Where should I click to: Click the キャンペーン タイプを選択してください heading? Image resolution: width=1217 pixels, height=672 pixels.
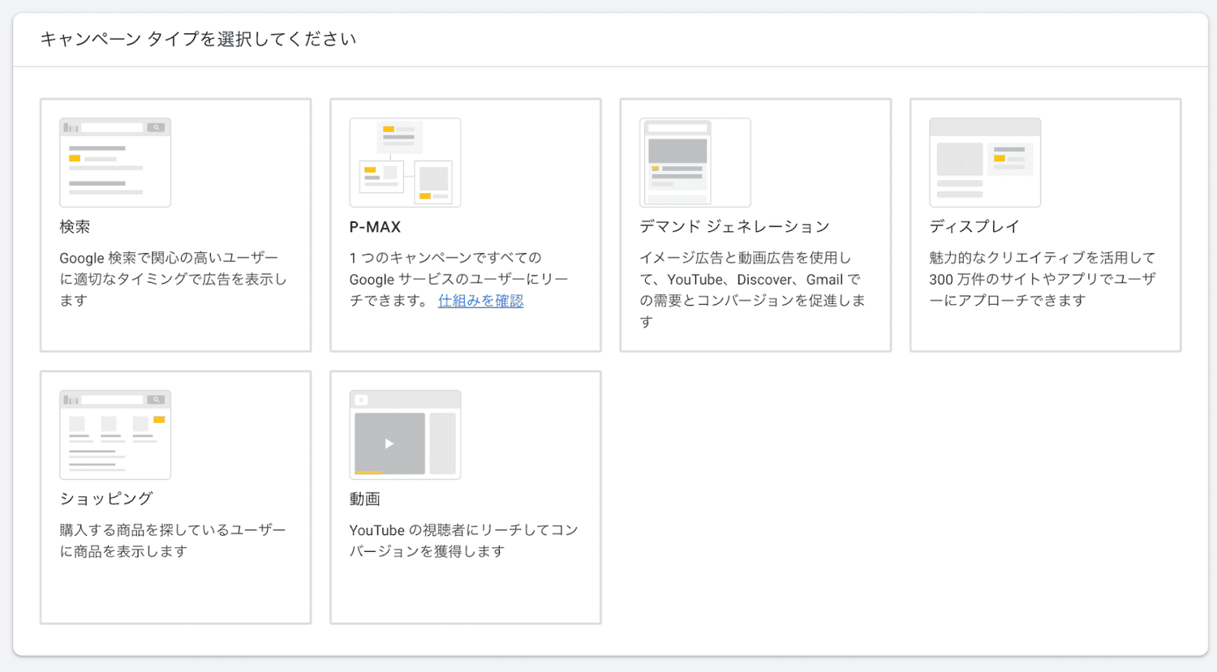pyautogui.click(x=198, y=39)
